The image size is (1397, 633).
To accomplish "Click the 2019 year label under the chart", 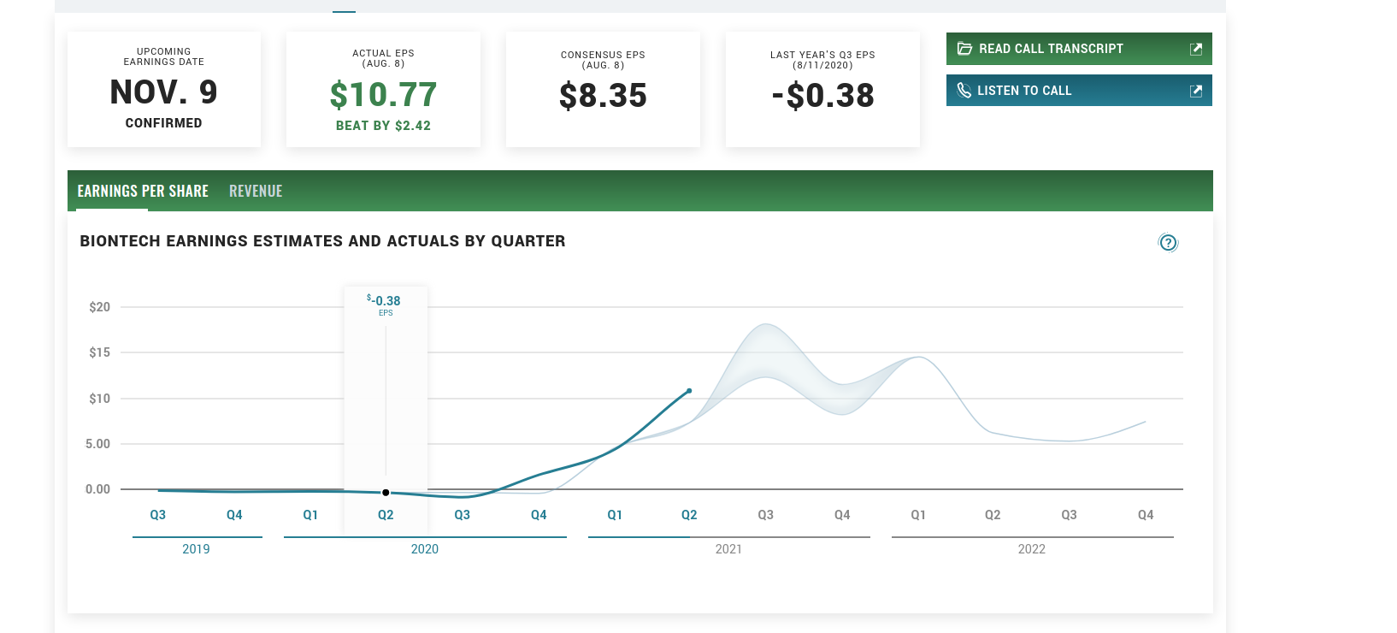I will [x=196, y=549].
